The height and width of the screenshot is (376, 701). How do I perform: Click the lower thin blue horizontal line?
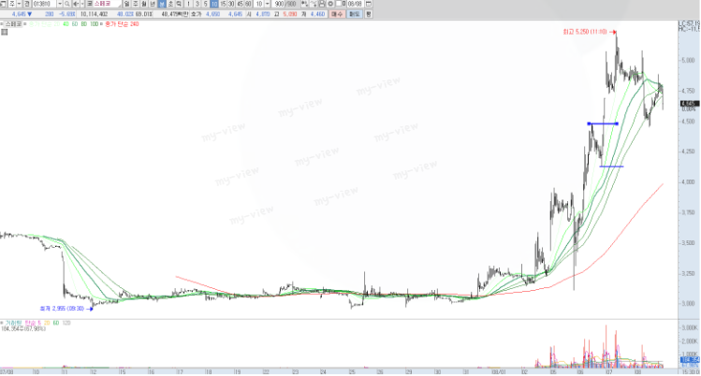[611, 166]
